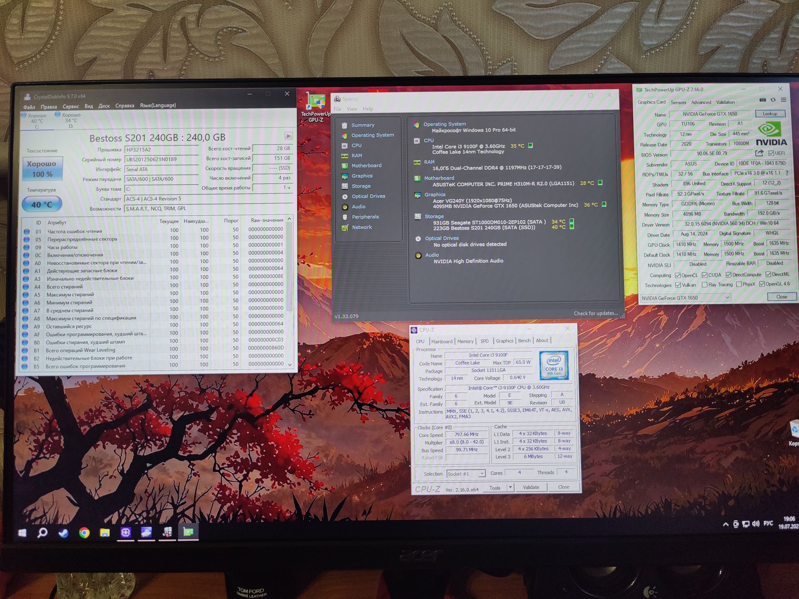Click Check for updates link in Speccy
This screenshot has height=599, width=799.
pyautogui.click(x=596, y=313)
